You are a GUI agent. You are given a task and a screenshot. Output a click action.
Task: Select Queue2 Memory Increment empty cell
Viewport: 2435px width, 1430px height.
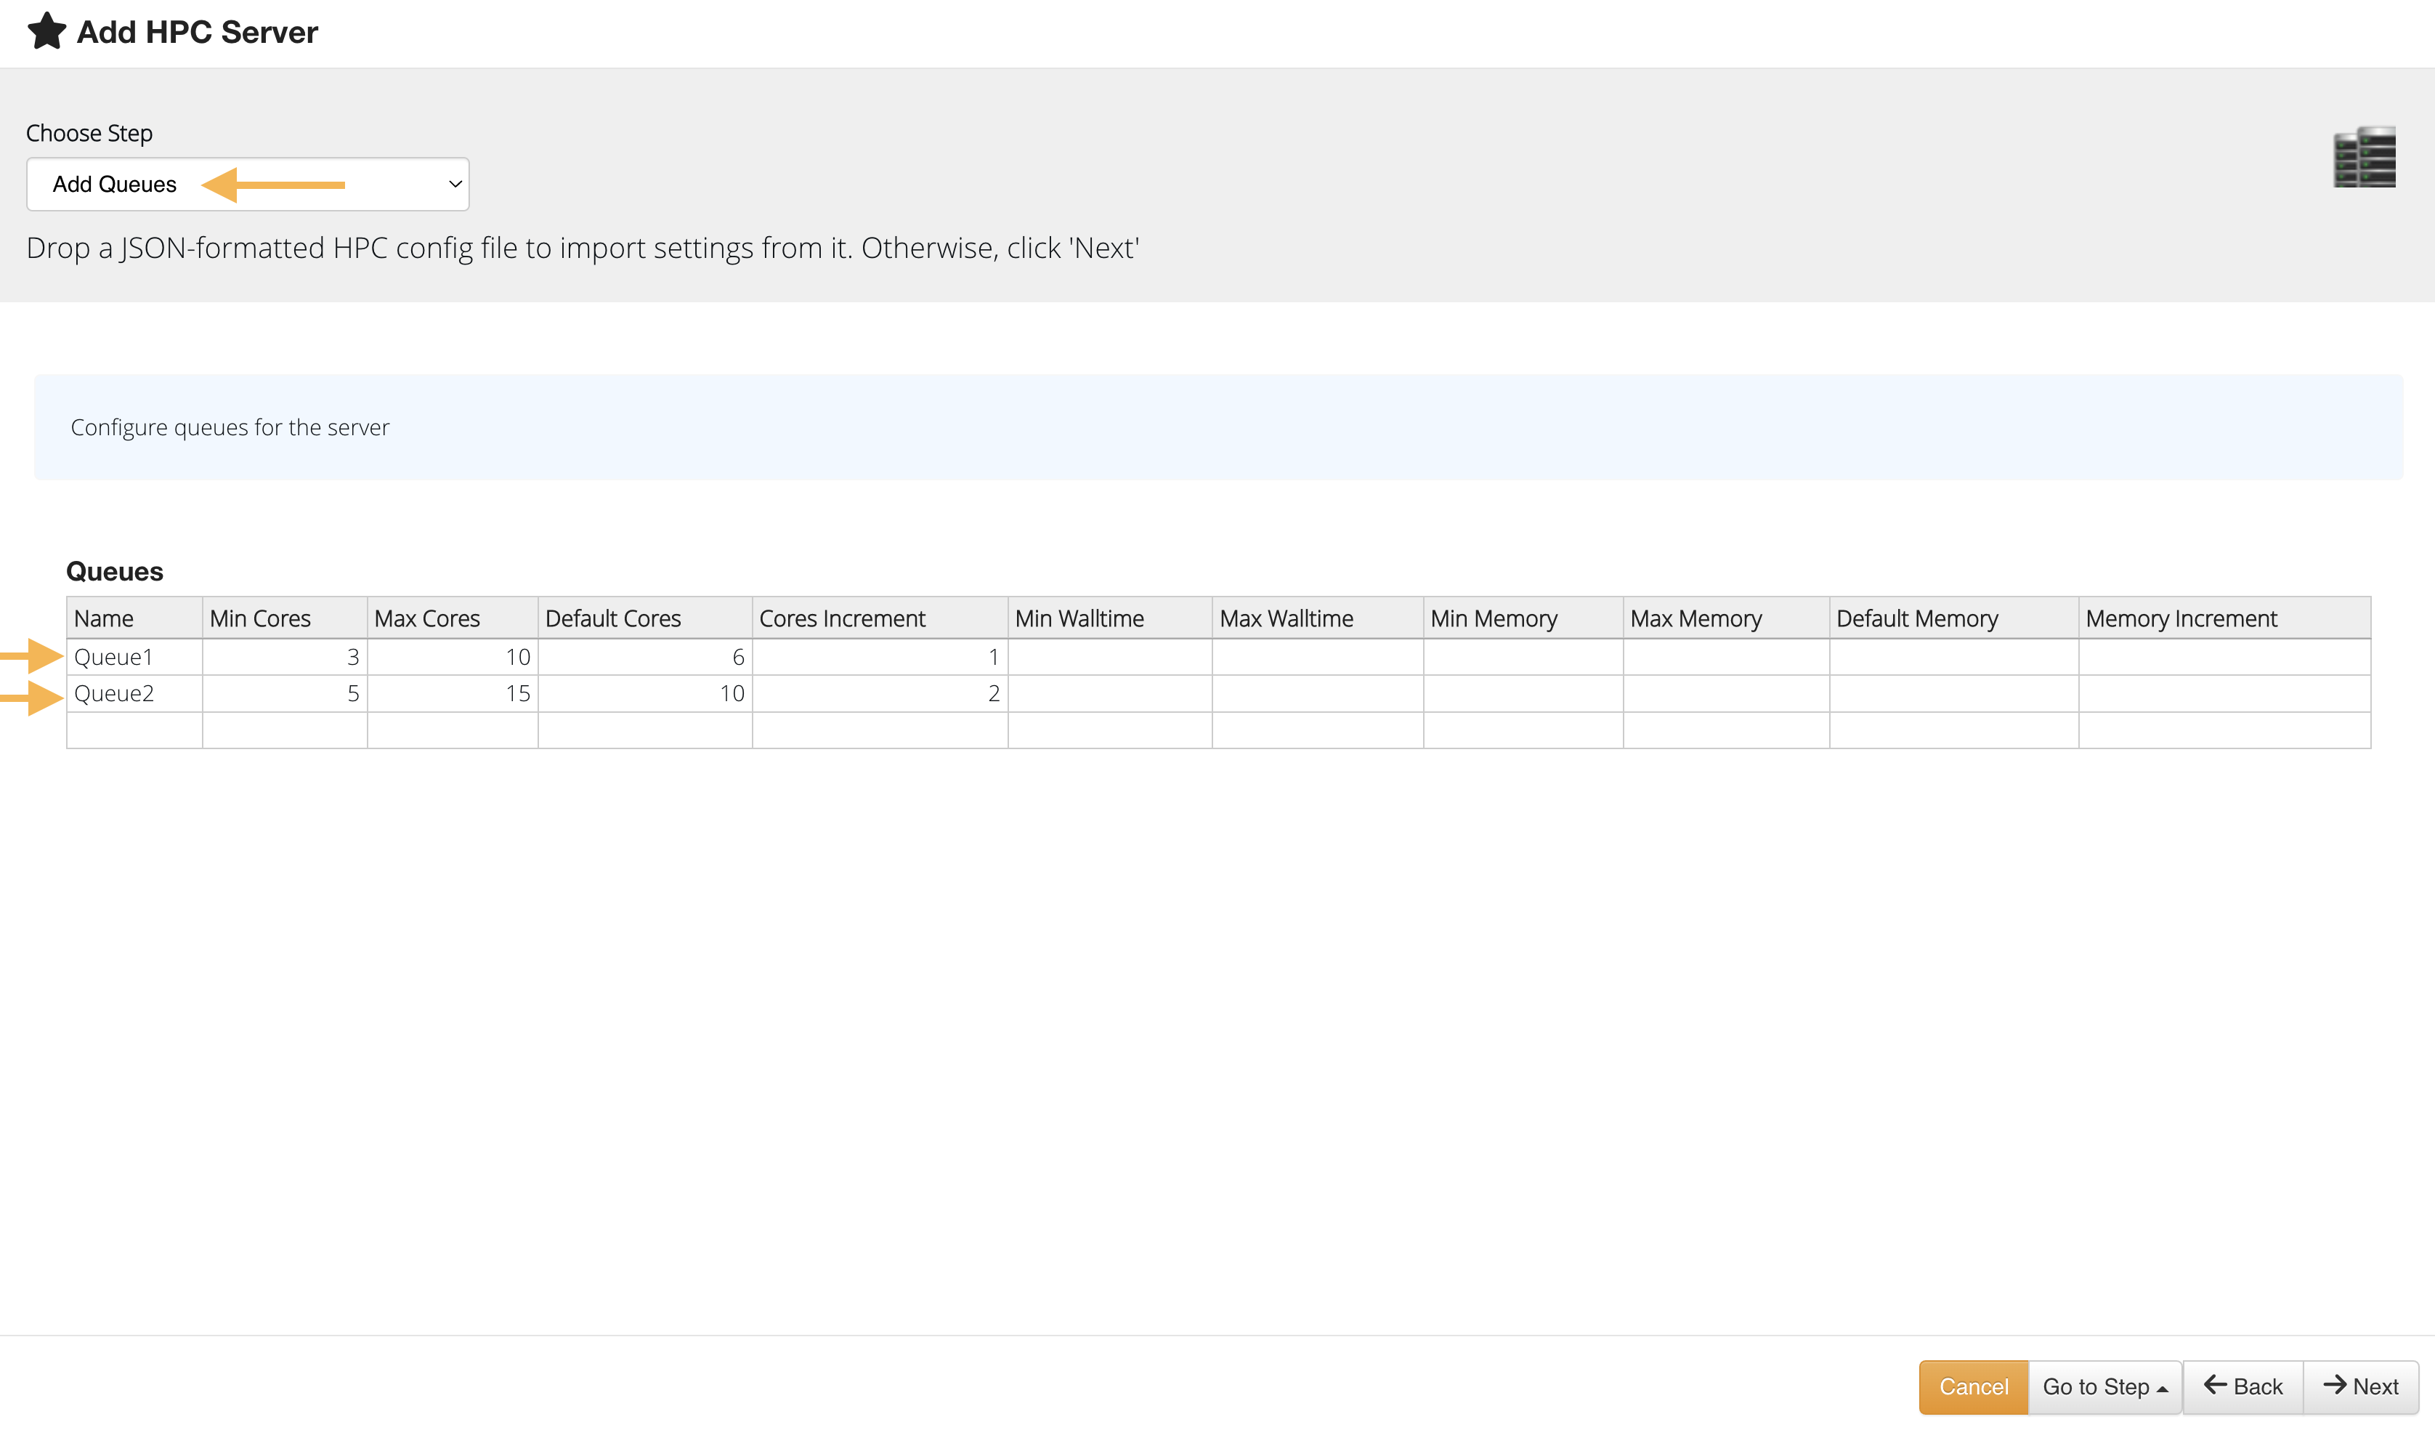click(x=2224, y=694)
